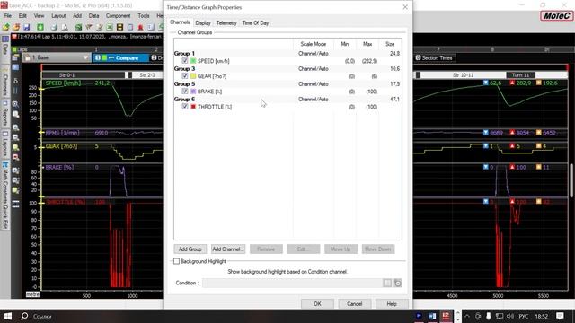This screenshot has width=575, height=323.
Task: Click the Str 10-11 section marker
Action: coord(463,75)
